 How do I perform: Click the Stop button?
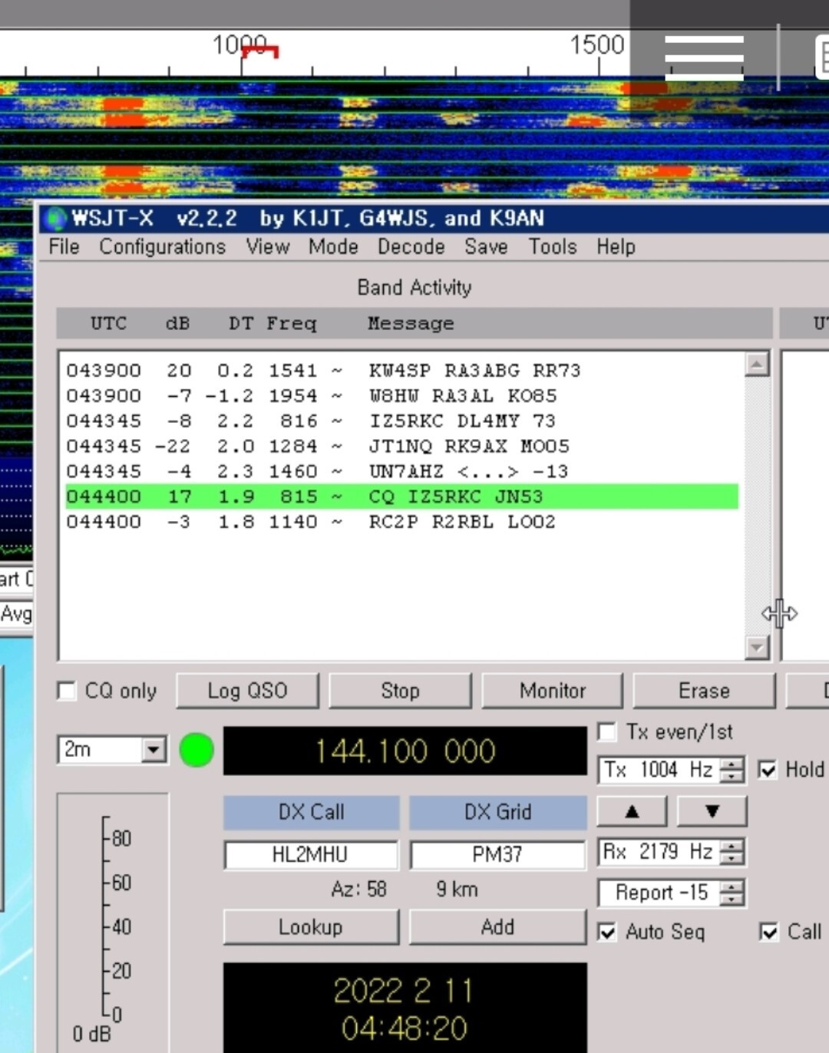pyautogui.click(x=400, y=691)
